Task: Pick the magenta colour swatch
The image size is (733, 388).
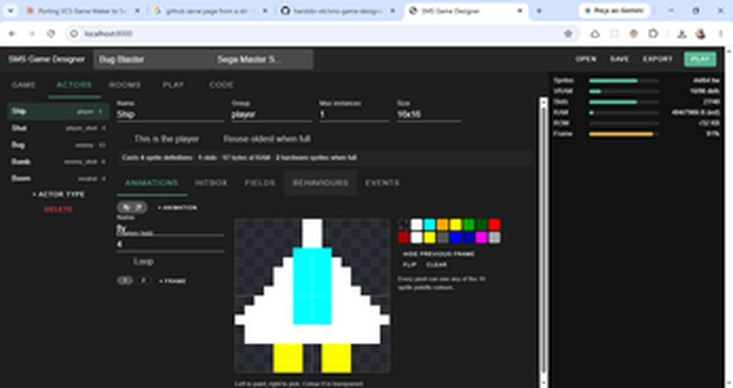Action: pos(481,237)
